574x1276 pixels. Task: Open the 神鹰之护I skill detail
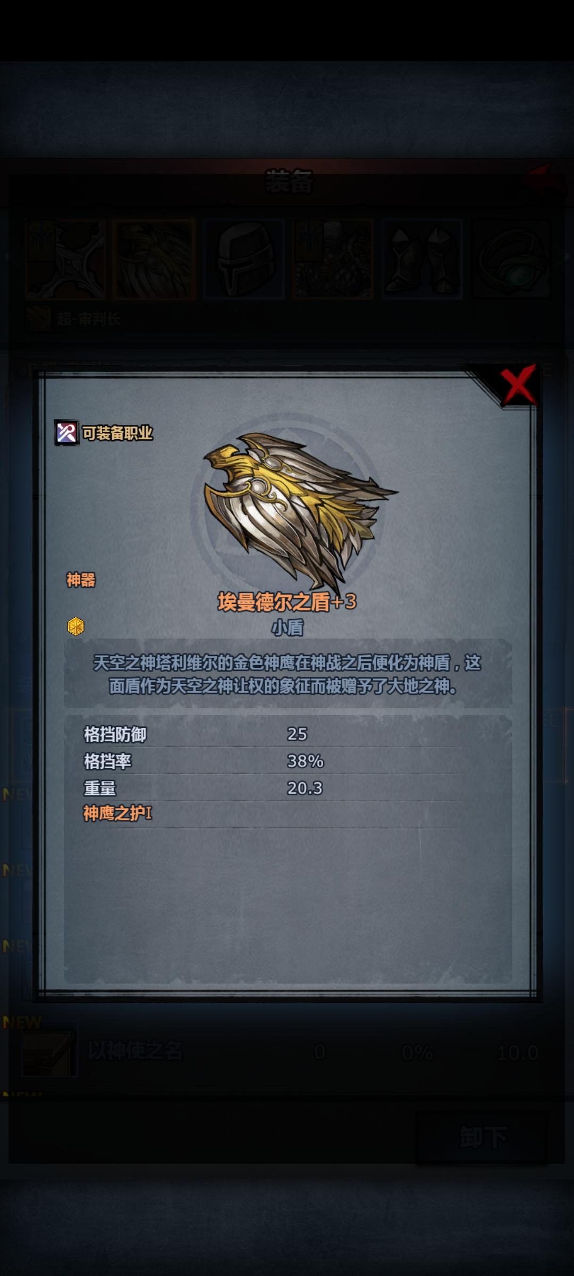117,813
